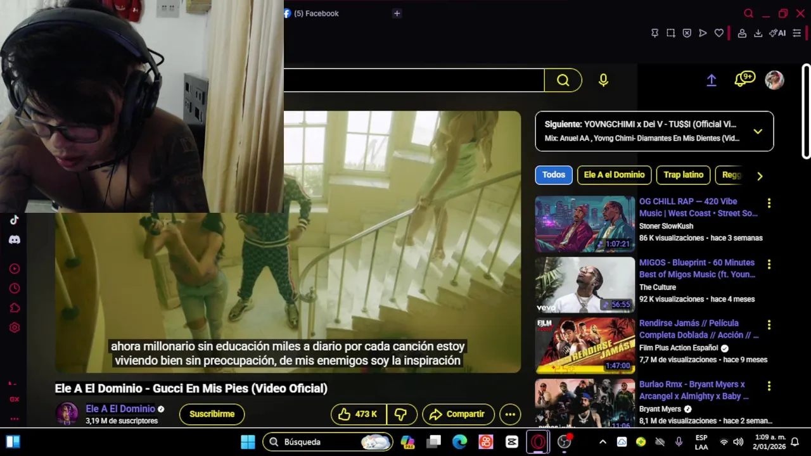Select the Ele A el Dominio filter chip

tap(614, 175)
